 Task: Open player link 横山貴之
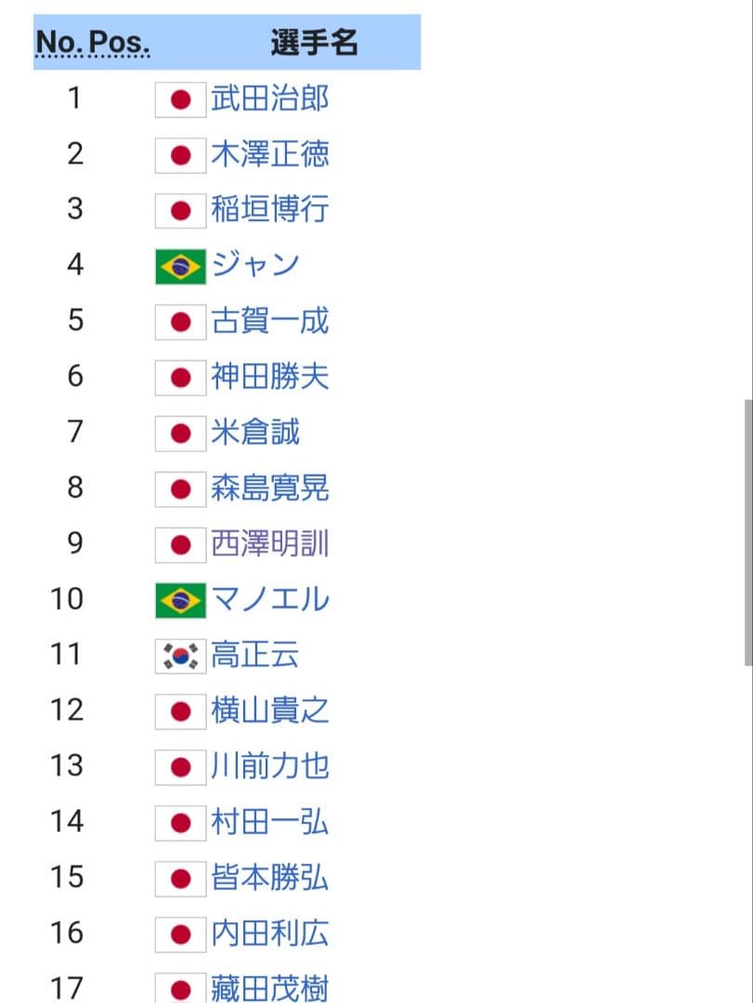point(270,711)
